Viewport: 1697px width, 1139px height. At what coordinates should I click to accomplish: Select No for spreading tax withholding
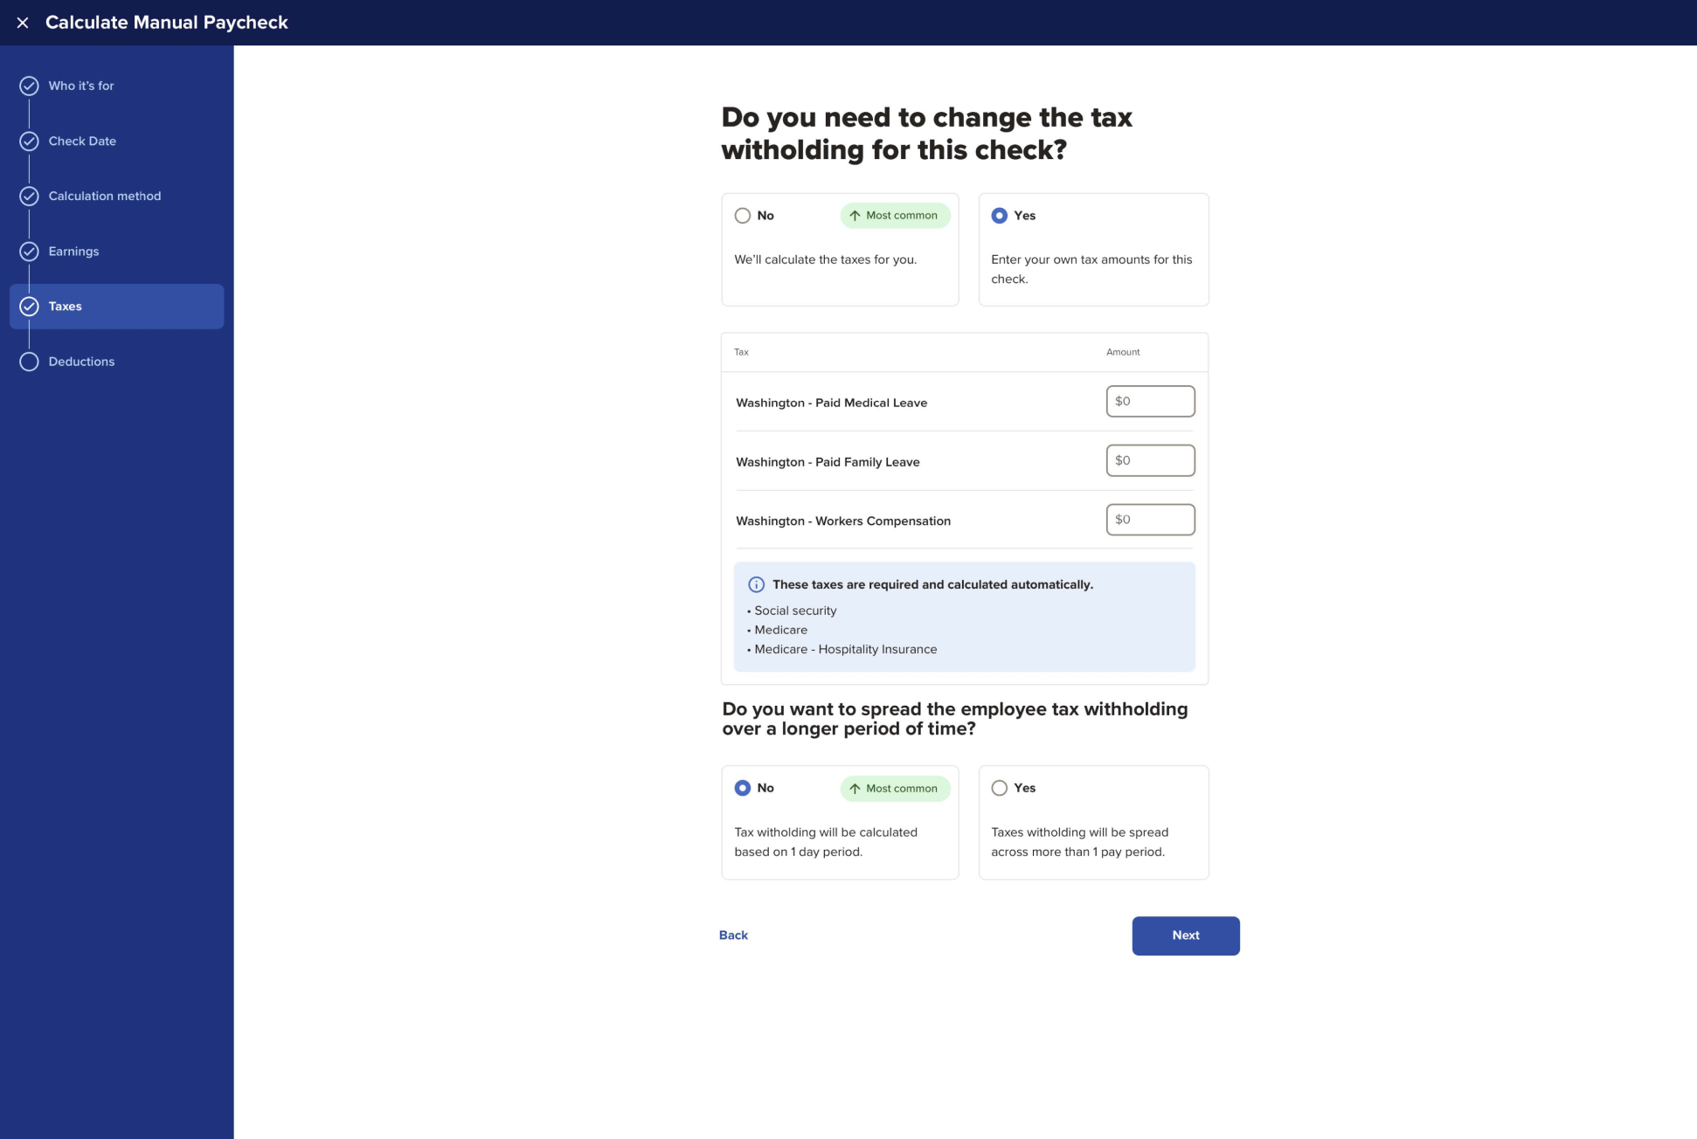coord(743,788)
